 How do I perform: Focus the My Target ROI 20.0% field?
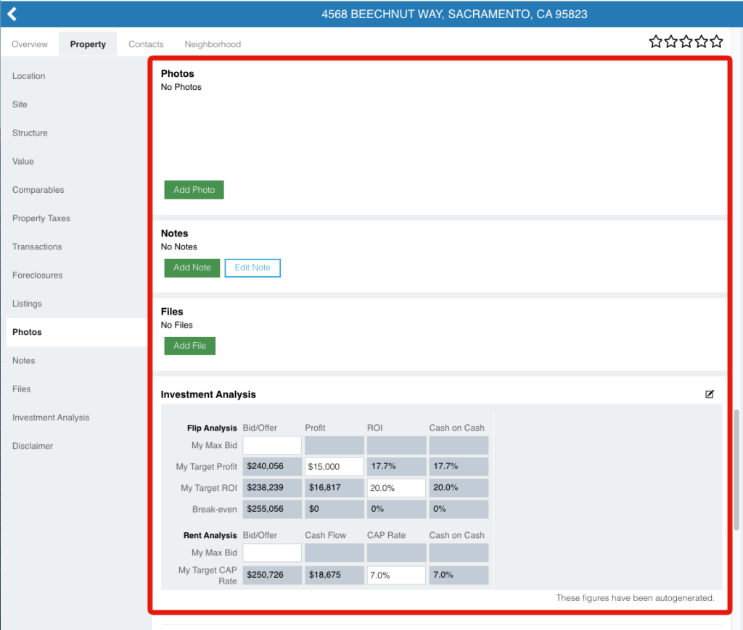pos(396,488)
